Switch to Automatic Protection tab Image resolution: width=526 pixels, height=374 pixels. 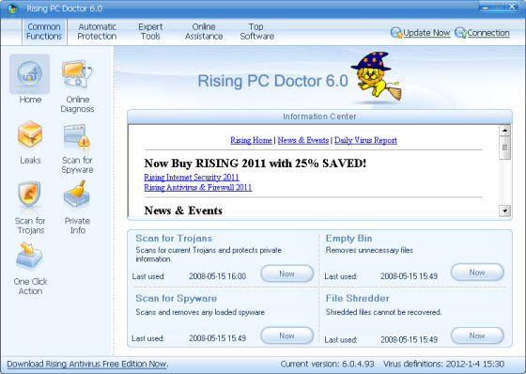click(x=98, y=32)
